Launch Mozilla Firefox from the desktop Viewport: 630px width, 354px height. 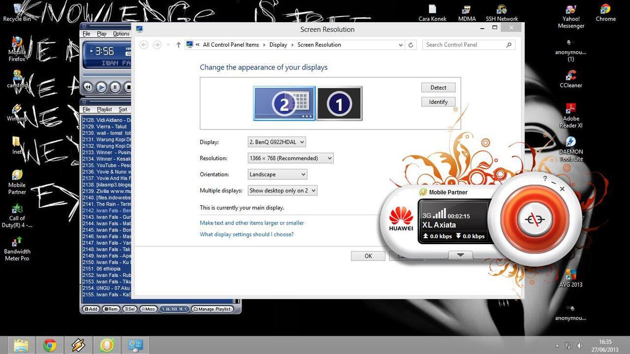(17, 49)
